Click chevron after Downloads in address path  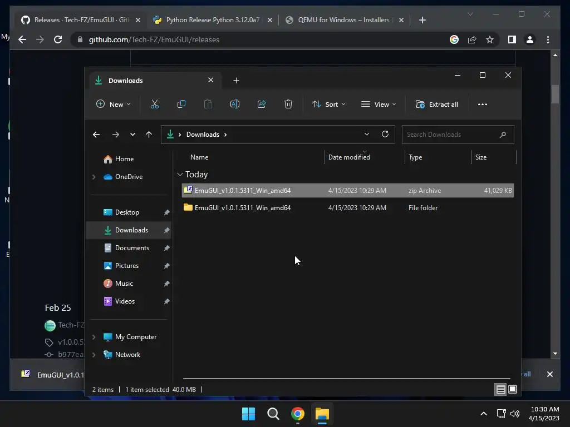225,135
